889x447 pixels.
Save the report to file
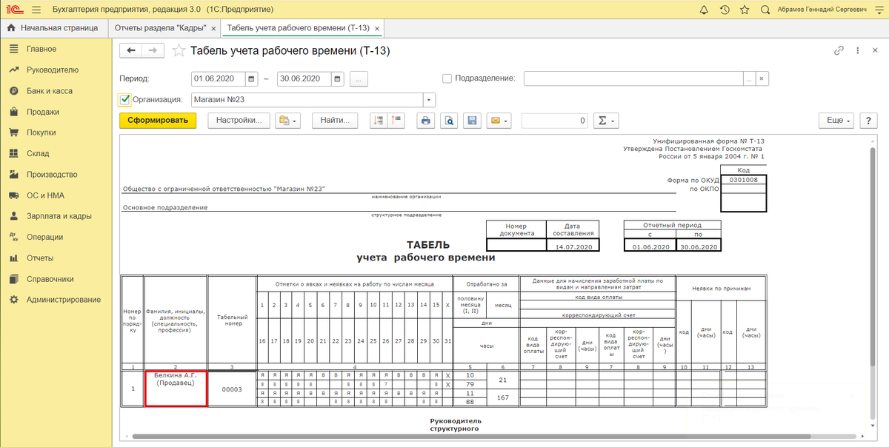471,121
